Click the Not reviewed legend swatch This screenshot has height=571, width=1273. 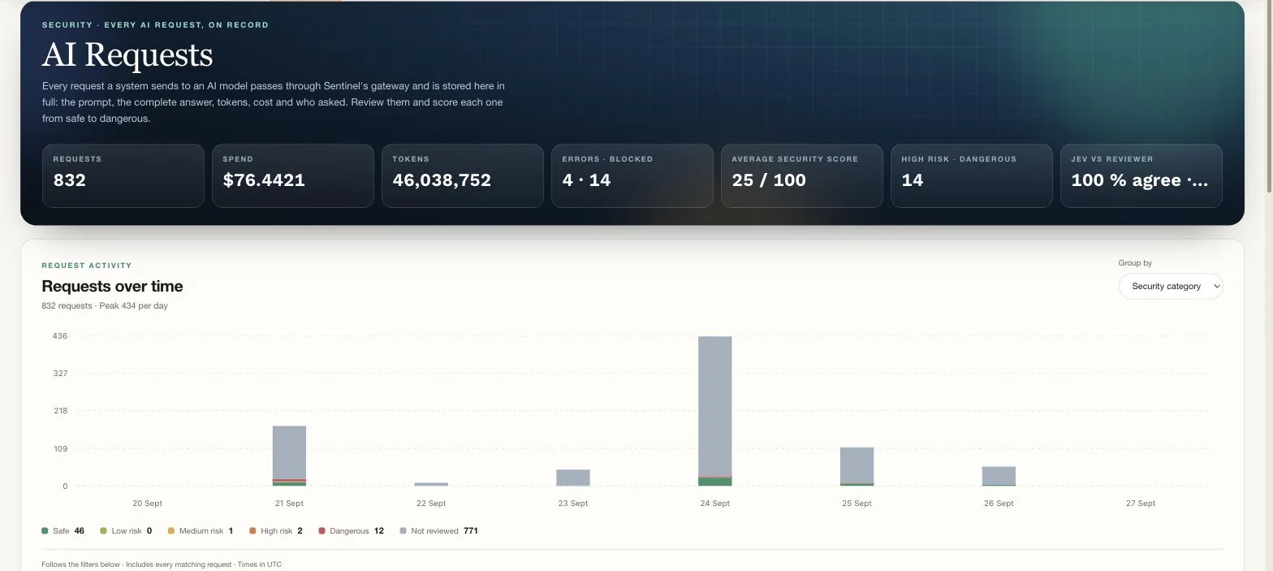403,531
